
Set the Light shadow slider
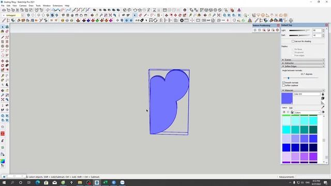pos(299,30)
